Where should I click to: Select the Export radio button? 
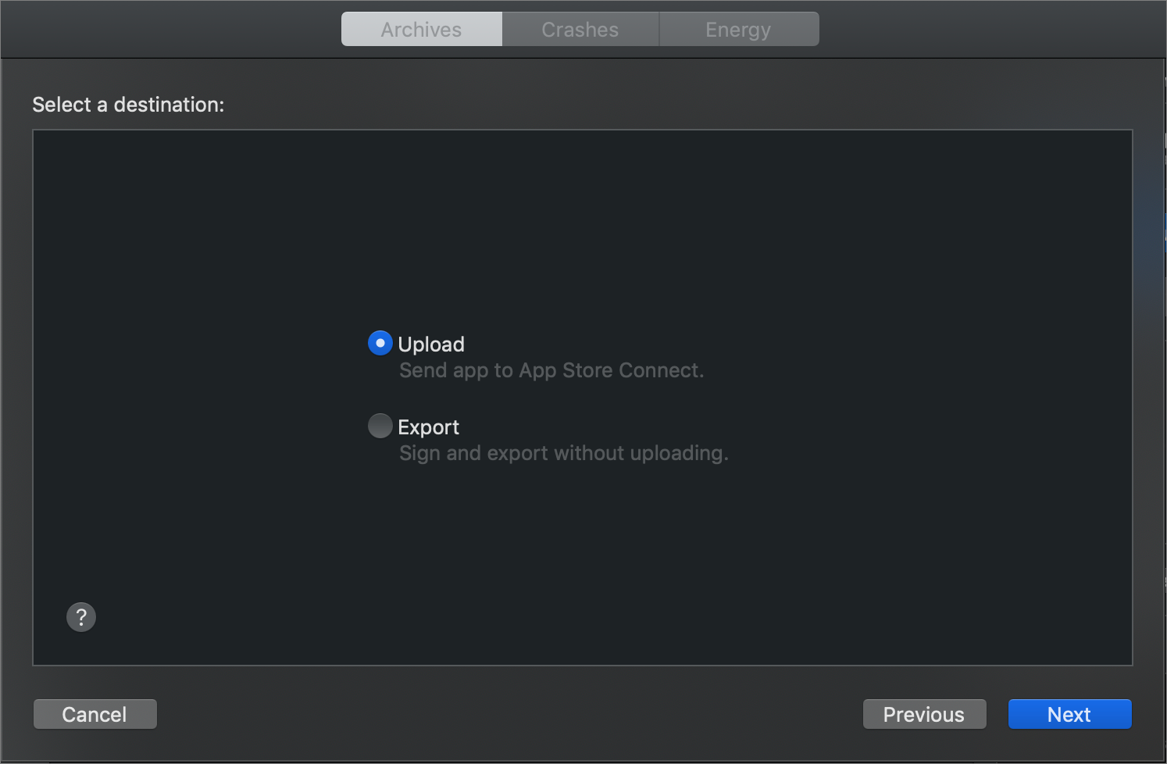tap(380, 426)
